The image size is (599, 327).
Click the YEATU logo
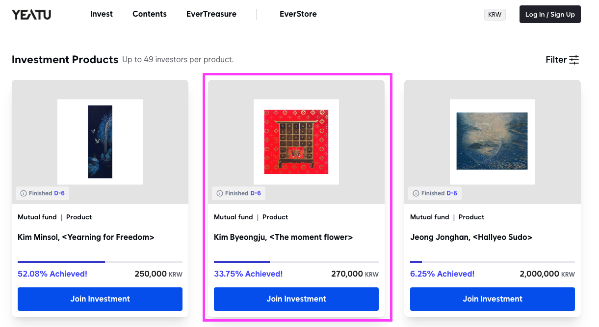click(31, 14)
